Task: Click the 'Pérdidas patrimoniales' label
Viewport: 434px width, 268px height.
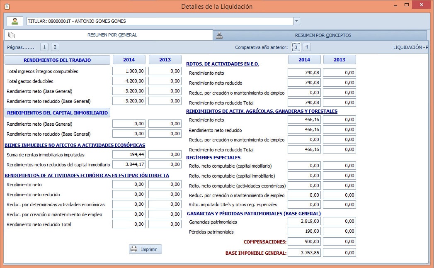Action: 211,232
